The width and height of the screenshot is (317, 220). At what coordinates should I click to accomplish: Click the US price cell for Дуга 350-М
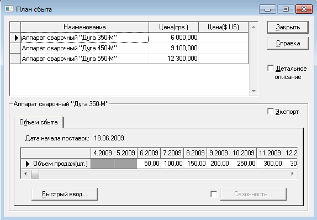tap(224, 38)
